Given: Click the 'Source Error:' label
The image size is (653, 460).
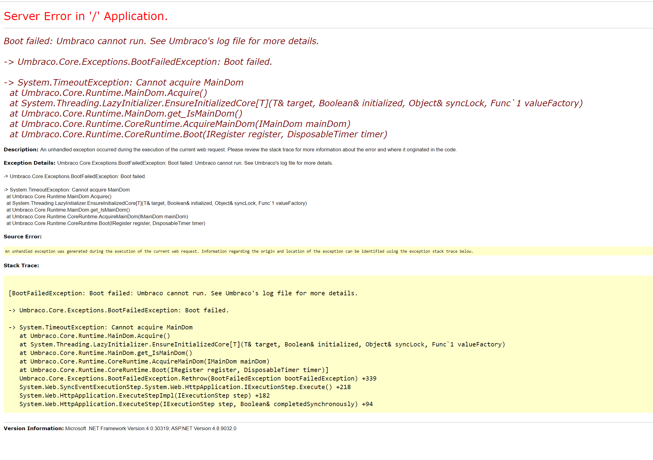Looking at the screenshot, I should click(x=23, y=237).
